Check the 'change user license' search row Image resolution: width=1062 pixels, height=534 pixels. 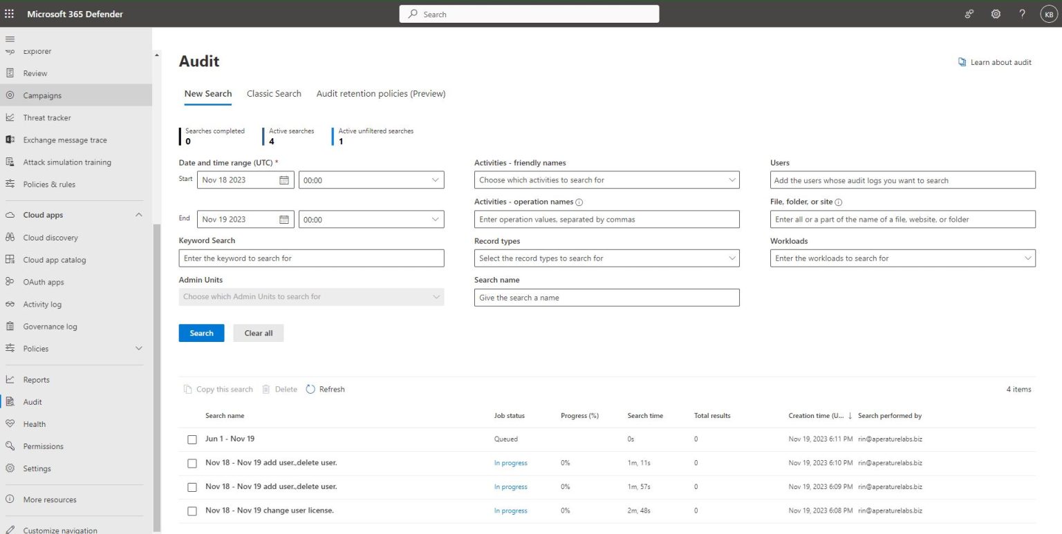point(192,511)
